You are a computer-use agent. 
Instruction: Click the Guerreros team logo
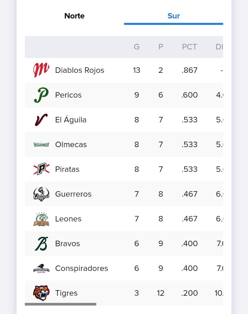click(41, 194)
